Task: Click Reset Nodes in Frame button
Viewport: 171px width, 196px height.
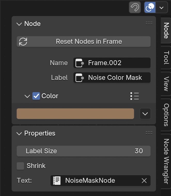Action: (x=84, y=42)
